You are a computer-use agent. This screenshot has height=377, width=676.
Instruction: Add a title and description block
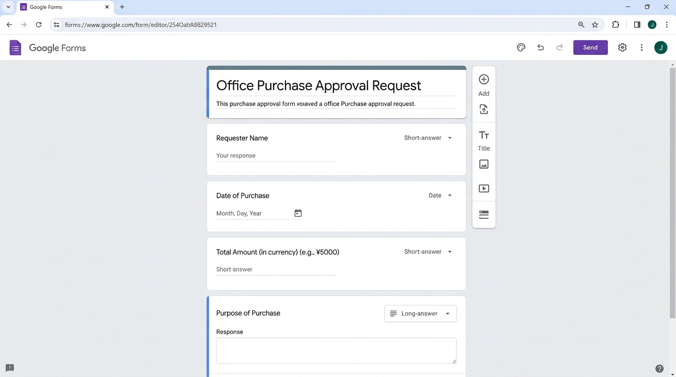click(x=483, y=135)
